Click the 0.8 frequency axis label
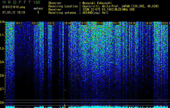Image resolution: width=170 pixels, height=108 pixels. pyautogui.click(x=2, y=76)
